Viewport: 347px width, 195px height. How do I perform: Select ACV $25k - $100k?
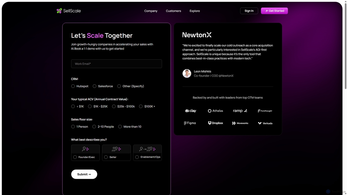114,106
